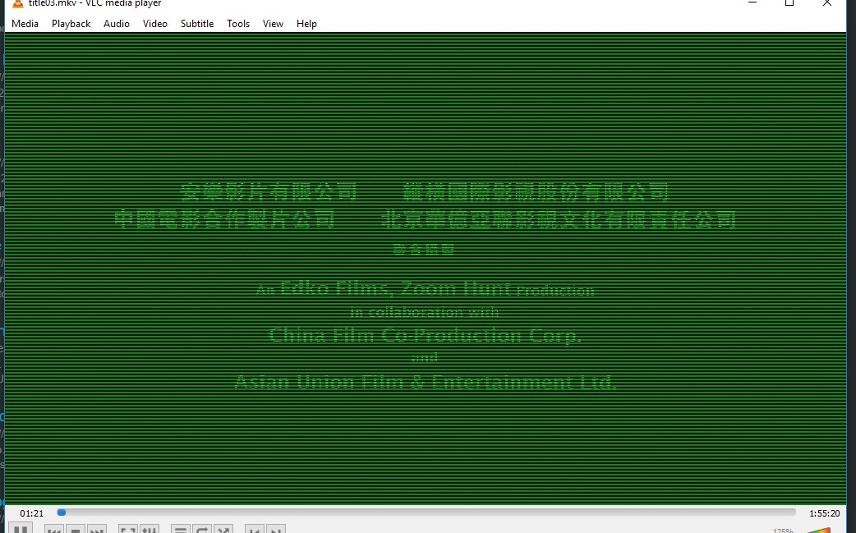This screenshot has height=533, width=856.
Task: Open the View menu
Action: pyautogui.click(x=273, y=24)
